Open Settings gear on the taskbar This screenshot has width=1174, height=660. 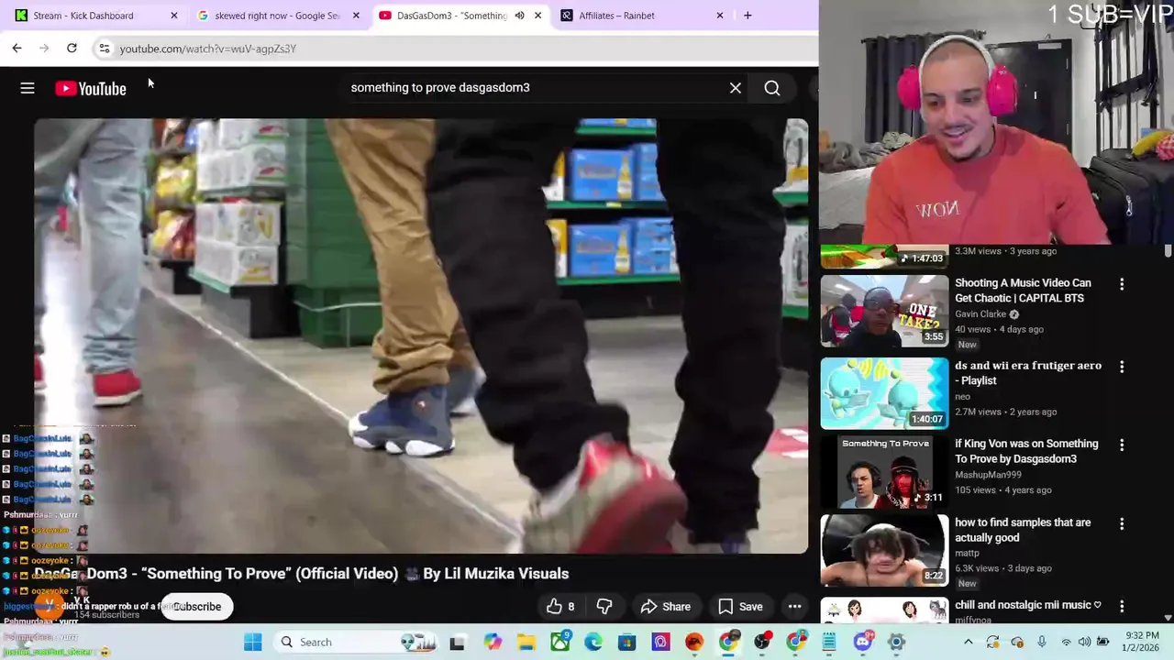click(x=896, y=642)
